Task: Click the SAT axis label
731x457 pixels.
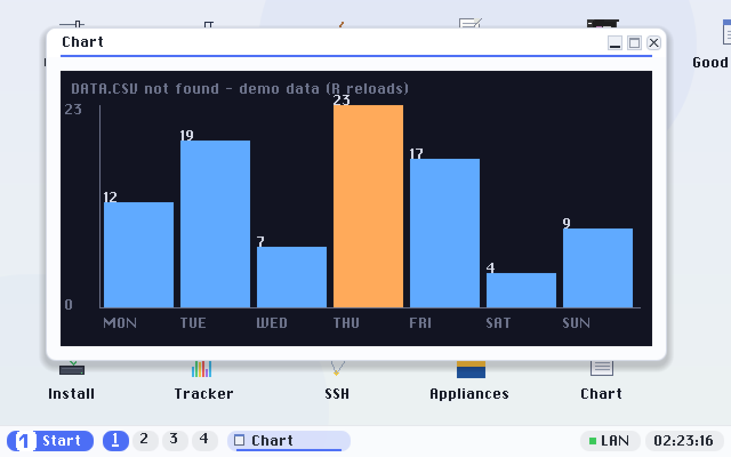Action: pos(499,323)
